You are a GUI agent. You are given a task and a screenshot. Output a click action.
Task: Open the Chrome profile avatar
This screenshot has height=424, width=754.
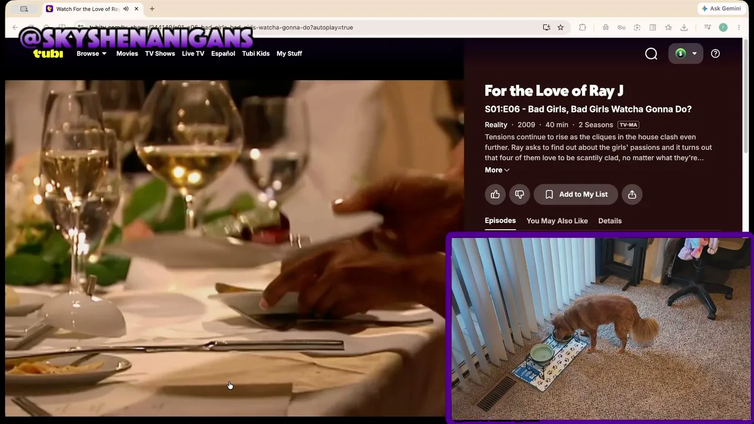point(723,27)
